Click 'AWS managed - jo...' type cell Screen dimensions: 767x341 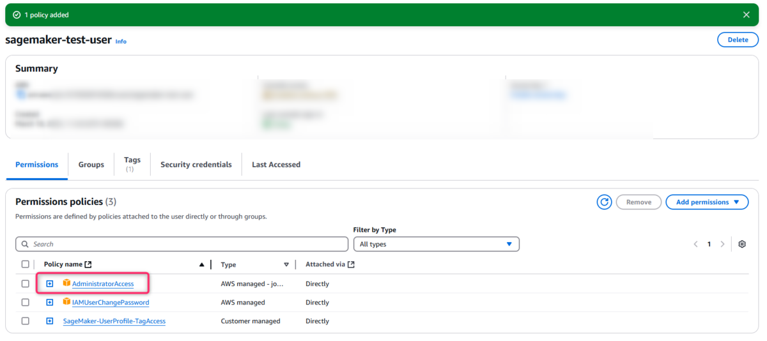coord(252,284)
